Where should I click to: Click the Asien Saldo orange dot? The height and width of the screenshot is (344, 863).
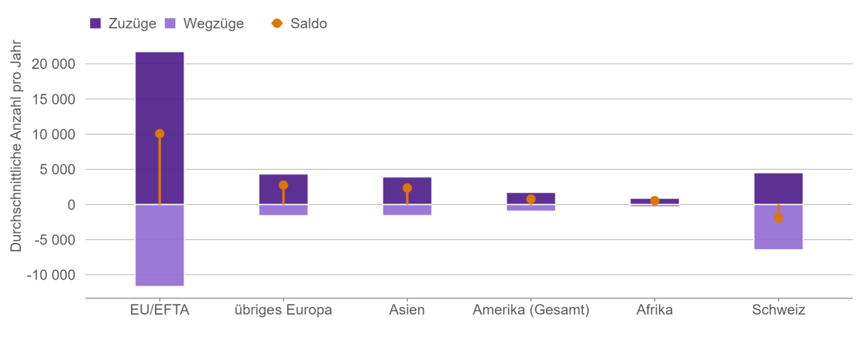pyautogui.click(x=407, y=188)
